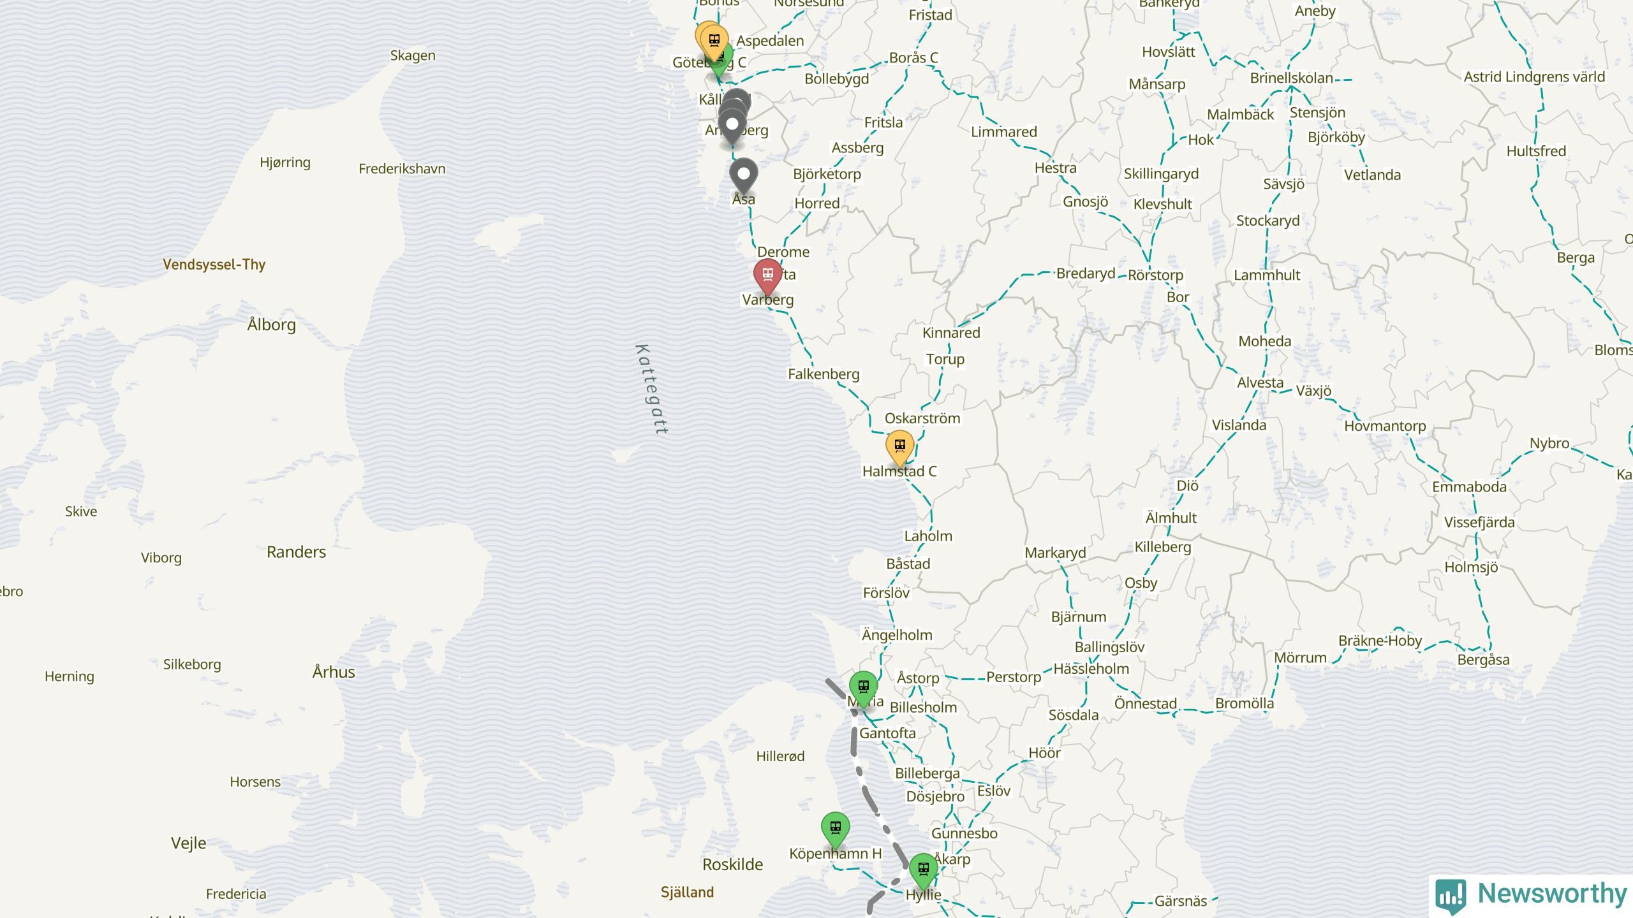Click the Osby station label
The width and height of the screenshot is (1633, 918).
point(1141,584)
